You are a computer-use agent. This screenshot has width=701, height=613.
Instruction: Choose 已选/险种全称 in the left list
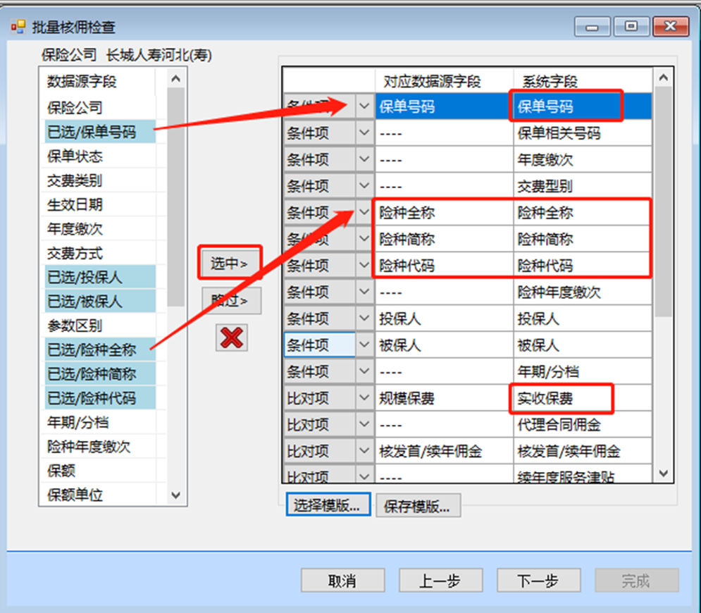pyautogui.click(x=92, y=349)
